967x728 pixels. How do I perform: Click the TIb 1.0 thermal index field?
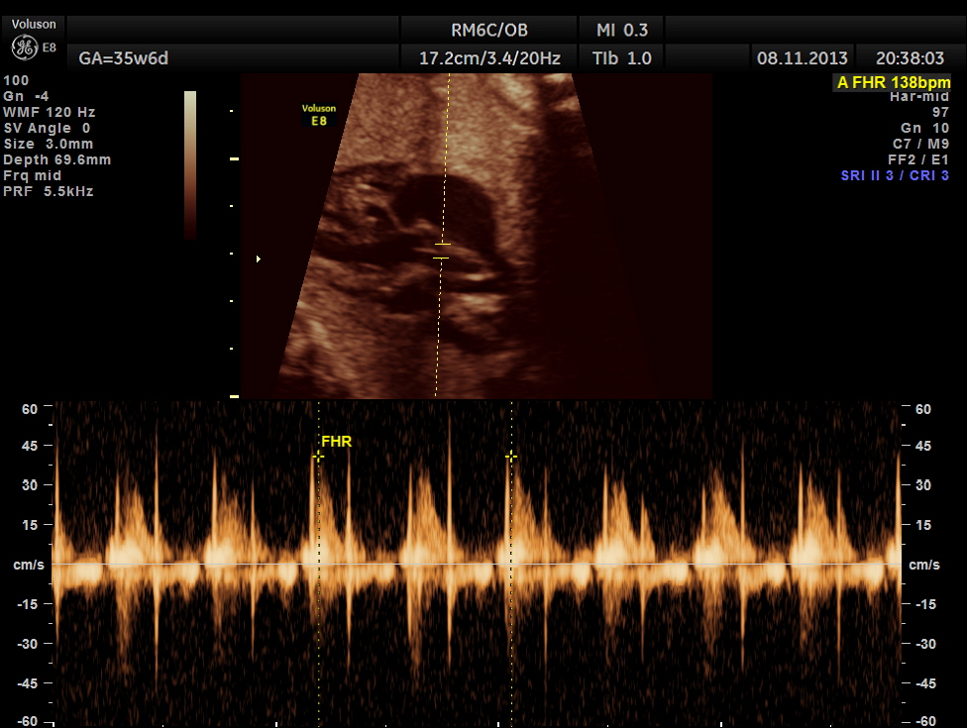(x=621, y=58)
